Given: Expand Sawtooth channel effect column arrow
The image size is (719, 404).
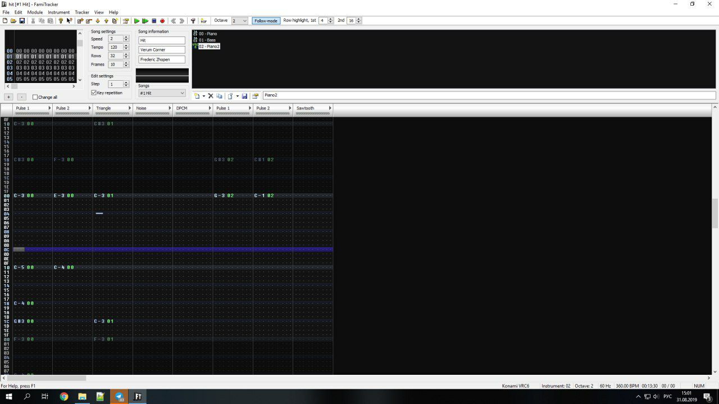Looking at the screenshot, I should [x=330, y=108].
